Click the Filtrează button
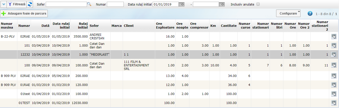 click(17, 4)
